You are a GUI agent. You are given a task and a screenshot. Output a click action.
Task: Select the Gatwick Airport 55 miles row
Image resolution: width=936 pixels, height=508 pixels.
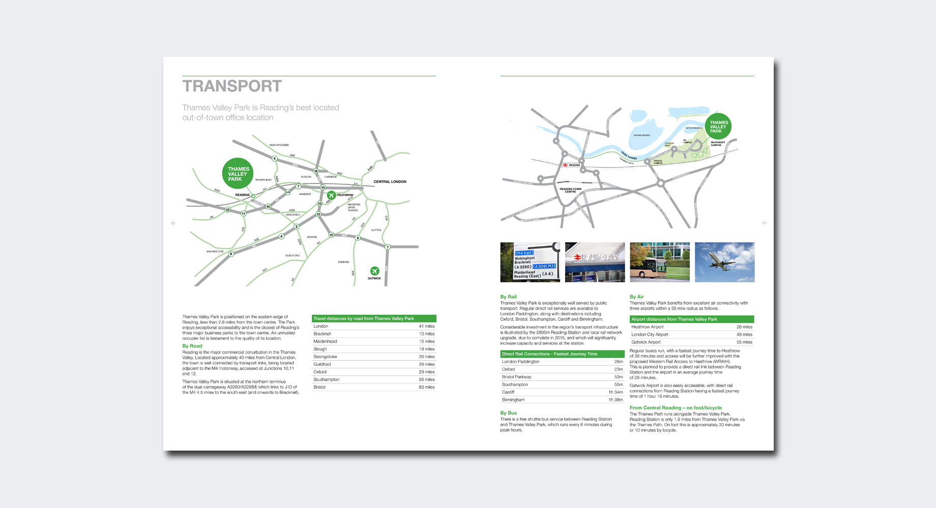(x=692, y=342)
